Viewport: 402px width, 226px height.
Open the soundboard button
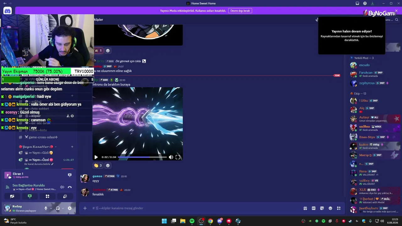(65, 196)
